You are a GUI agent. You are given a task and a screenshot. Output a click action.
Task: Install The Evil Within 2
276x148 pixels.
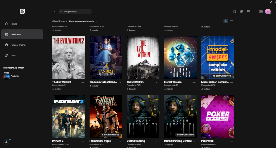57,89
